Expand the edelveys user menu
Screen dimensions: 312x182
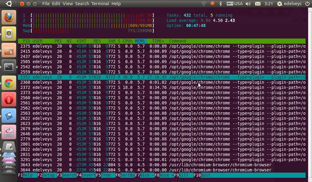tap(289, 4)
